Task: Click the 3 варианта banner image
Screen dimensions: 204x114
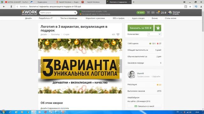Action: [80, 66]
